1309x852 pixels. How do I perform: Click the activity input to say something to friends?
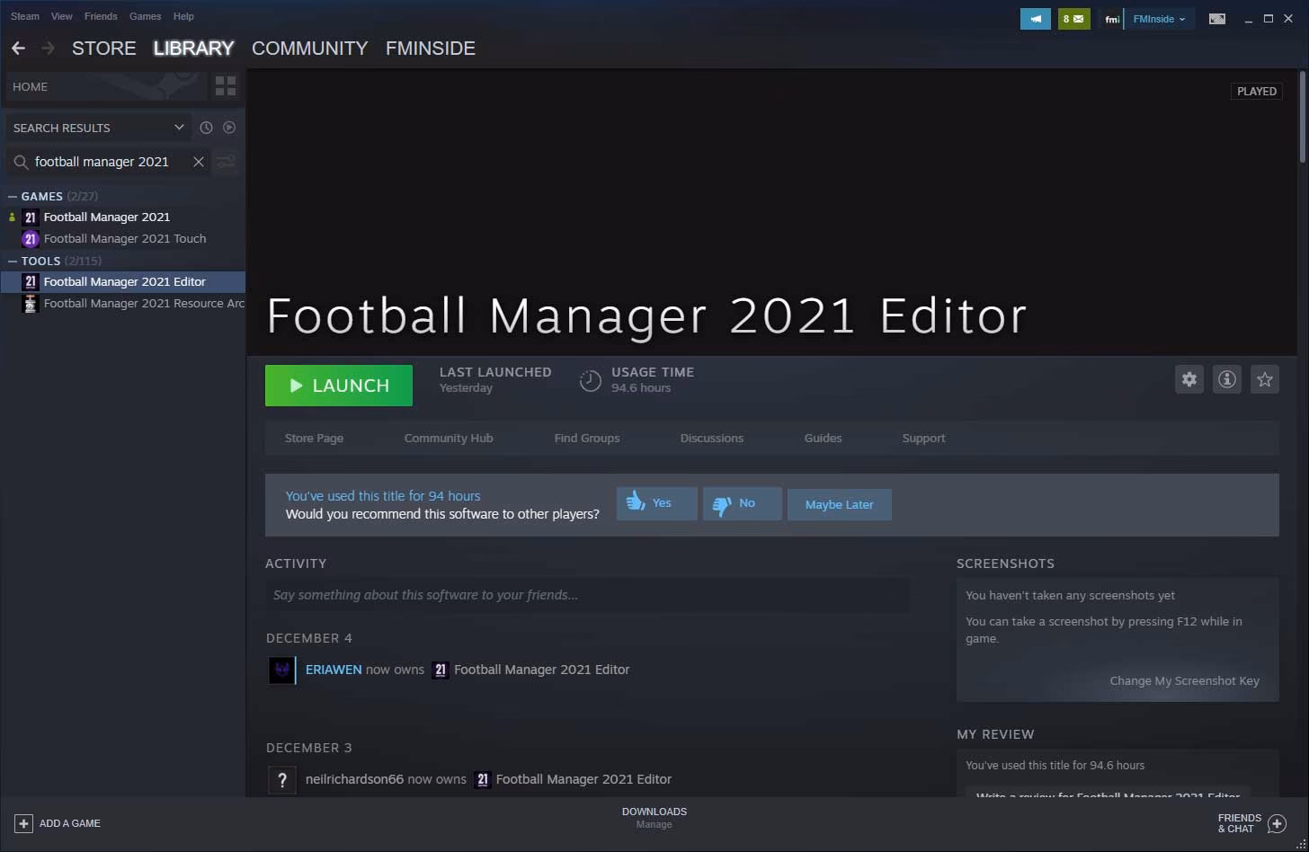pyautogui.click(x=586, y=594)
